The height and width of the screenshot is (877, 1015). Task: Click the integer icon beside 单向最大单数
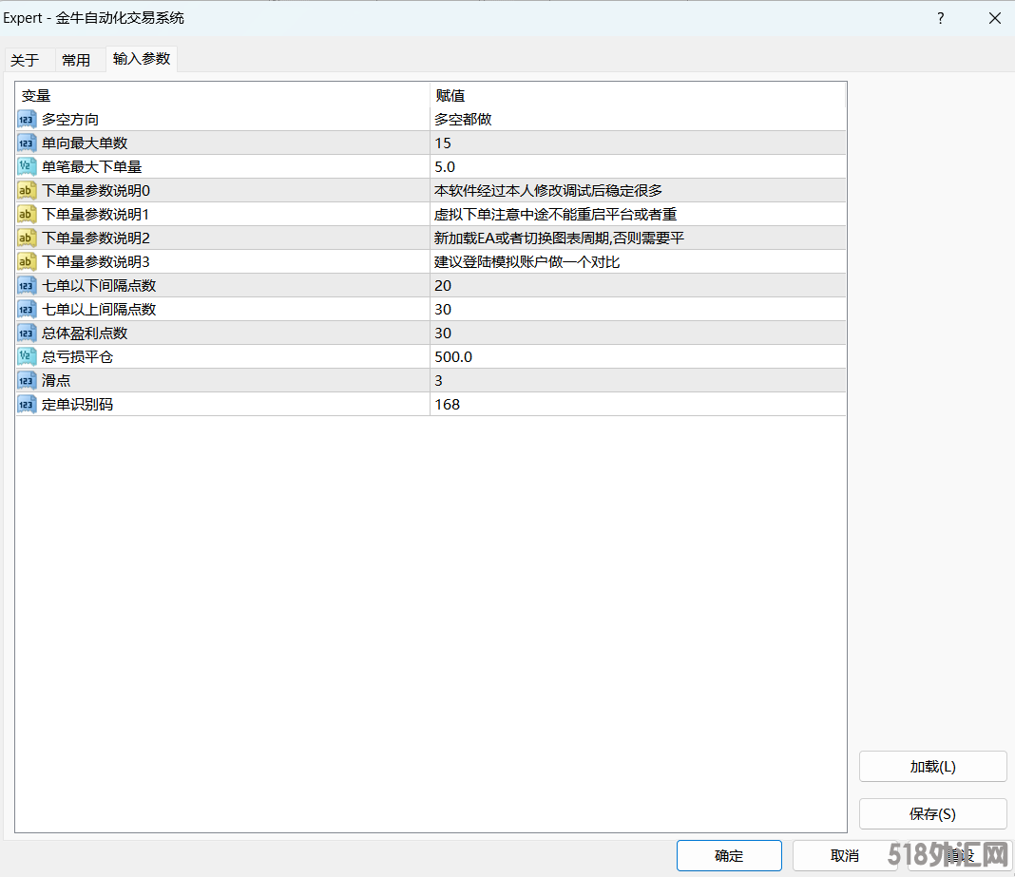coord(27,143)
